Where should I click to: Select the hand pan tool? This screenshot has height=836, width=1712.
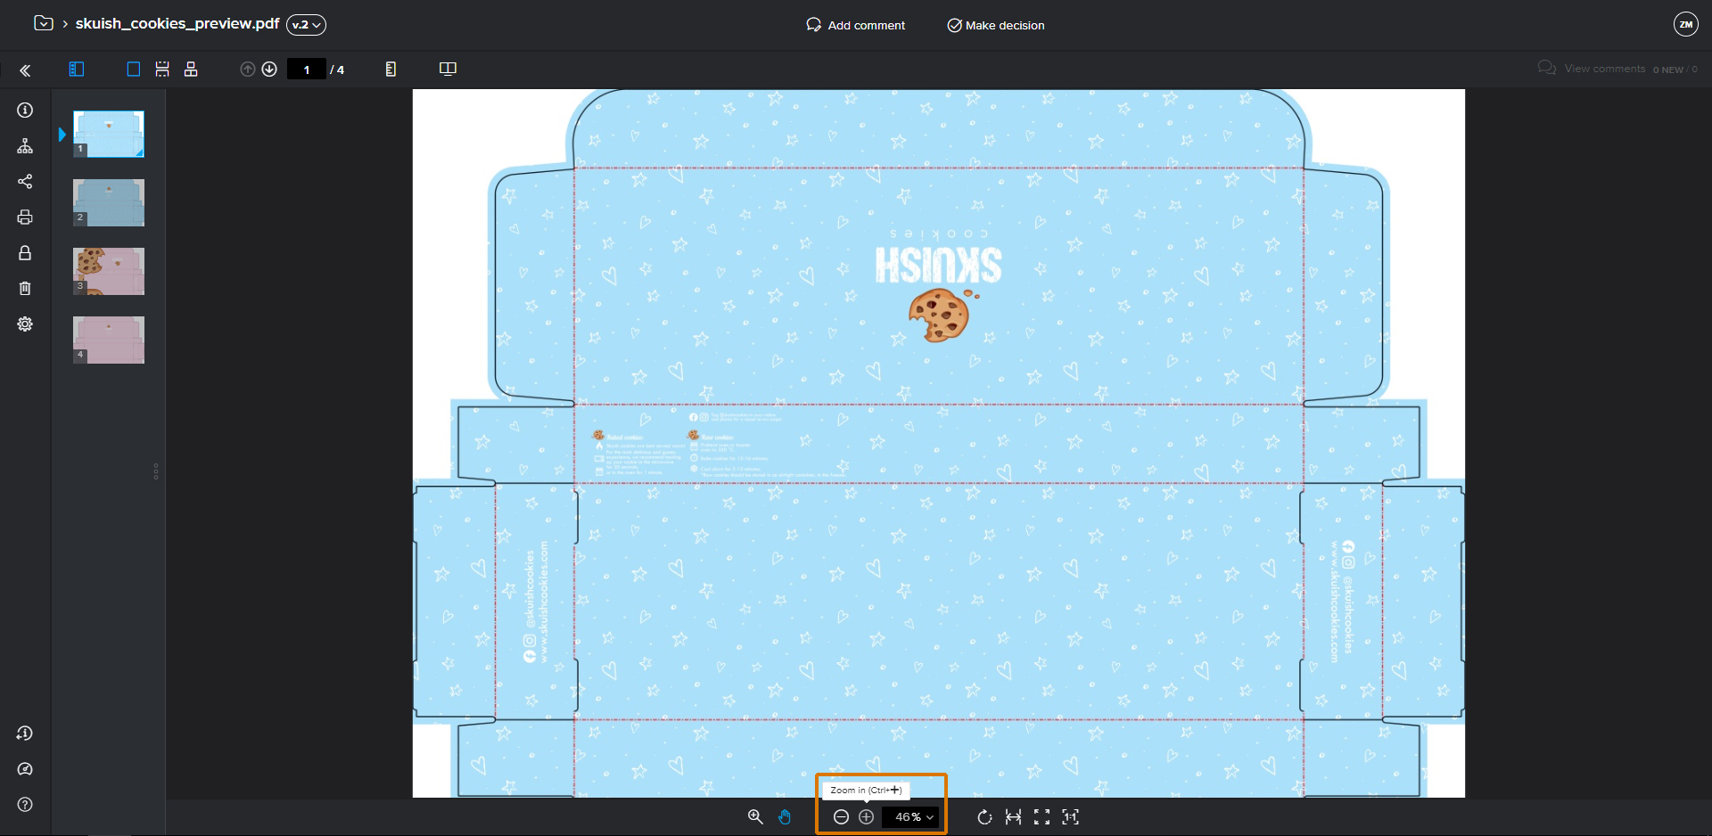[x=785, y=816]
